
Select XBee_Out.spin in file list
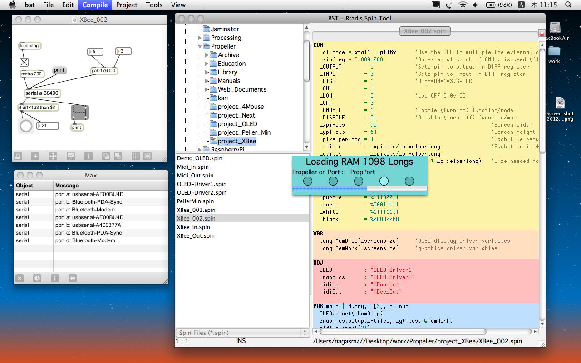196,236
